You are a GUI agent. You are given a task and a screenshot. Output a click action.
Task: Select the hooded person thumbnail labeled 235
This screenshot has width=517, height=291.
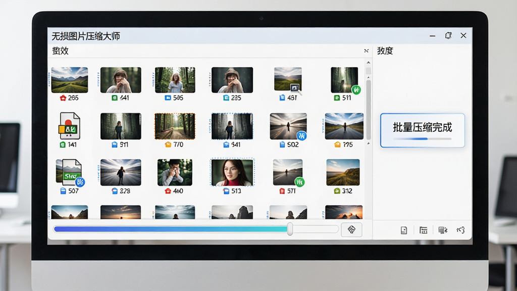[x=232, y=80]
